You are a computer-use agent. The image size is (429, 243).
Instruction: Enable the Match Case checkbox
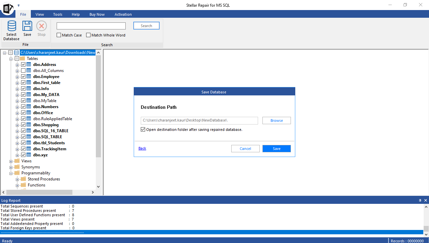pos(59,35)
